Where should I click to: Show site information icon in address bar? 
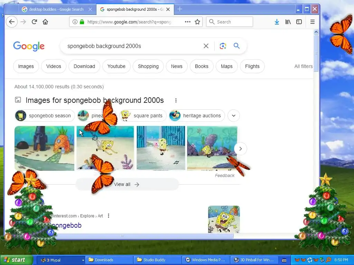75,22
